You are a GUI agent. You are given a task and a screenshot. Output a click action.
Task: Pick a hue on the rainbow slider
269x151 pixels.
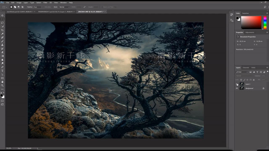pos(265,23)
